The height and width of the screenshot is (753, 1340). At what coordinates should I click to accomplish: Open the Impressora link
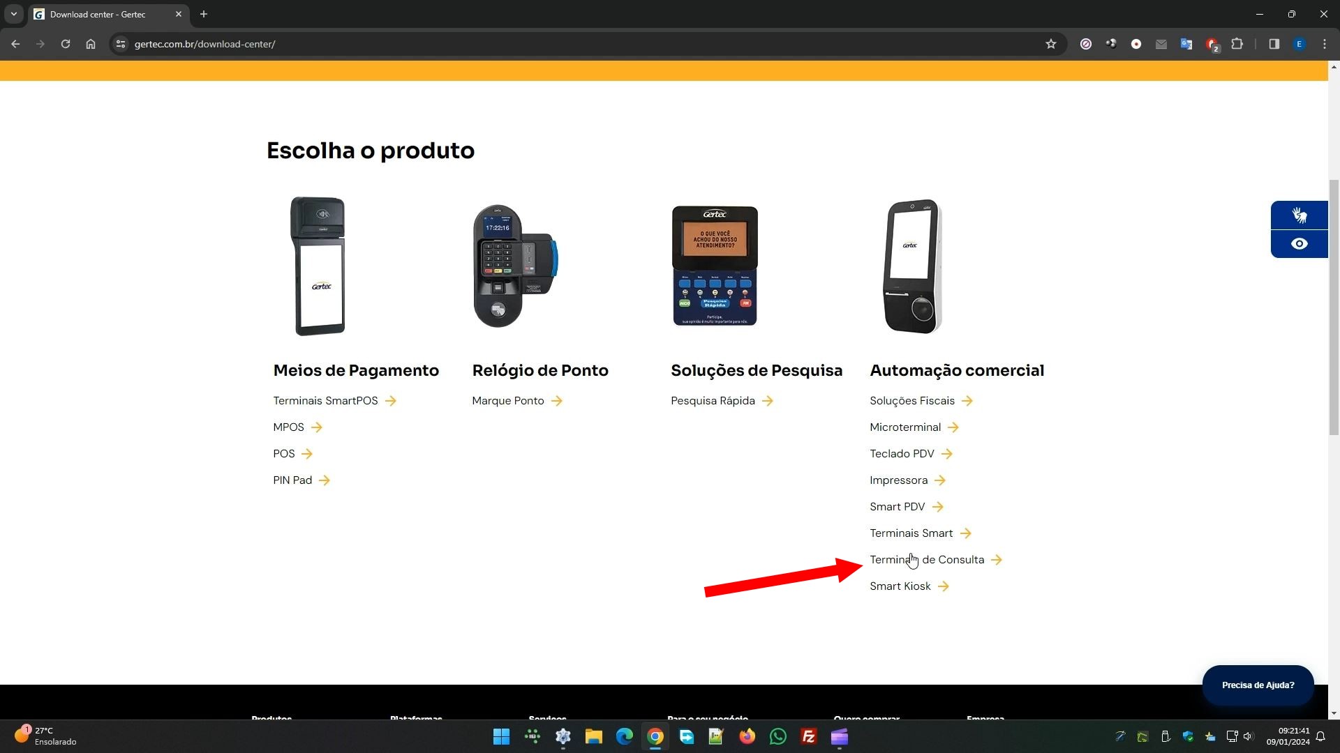[907, 480]
